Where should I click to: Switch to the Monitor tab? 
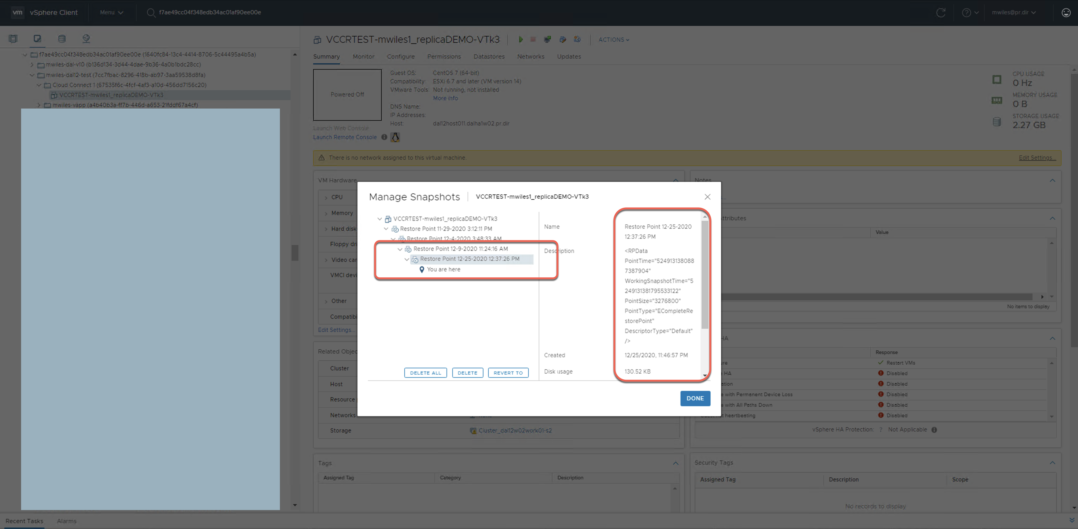363,56
